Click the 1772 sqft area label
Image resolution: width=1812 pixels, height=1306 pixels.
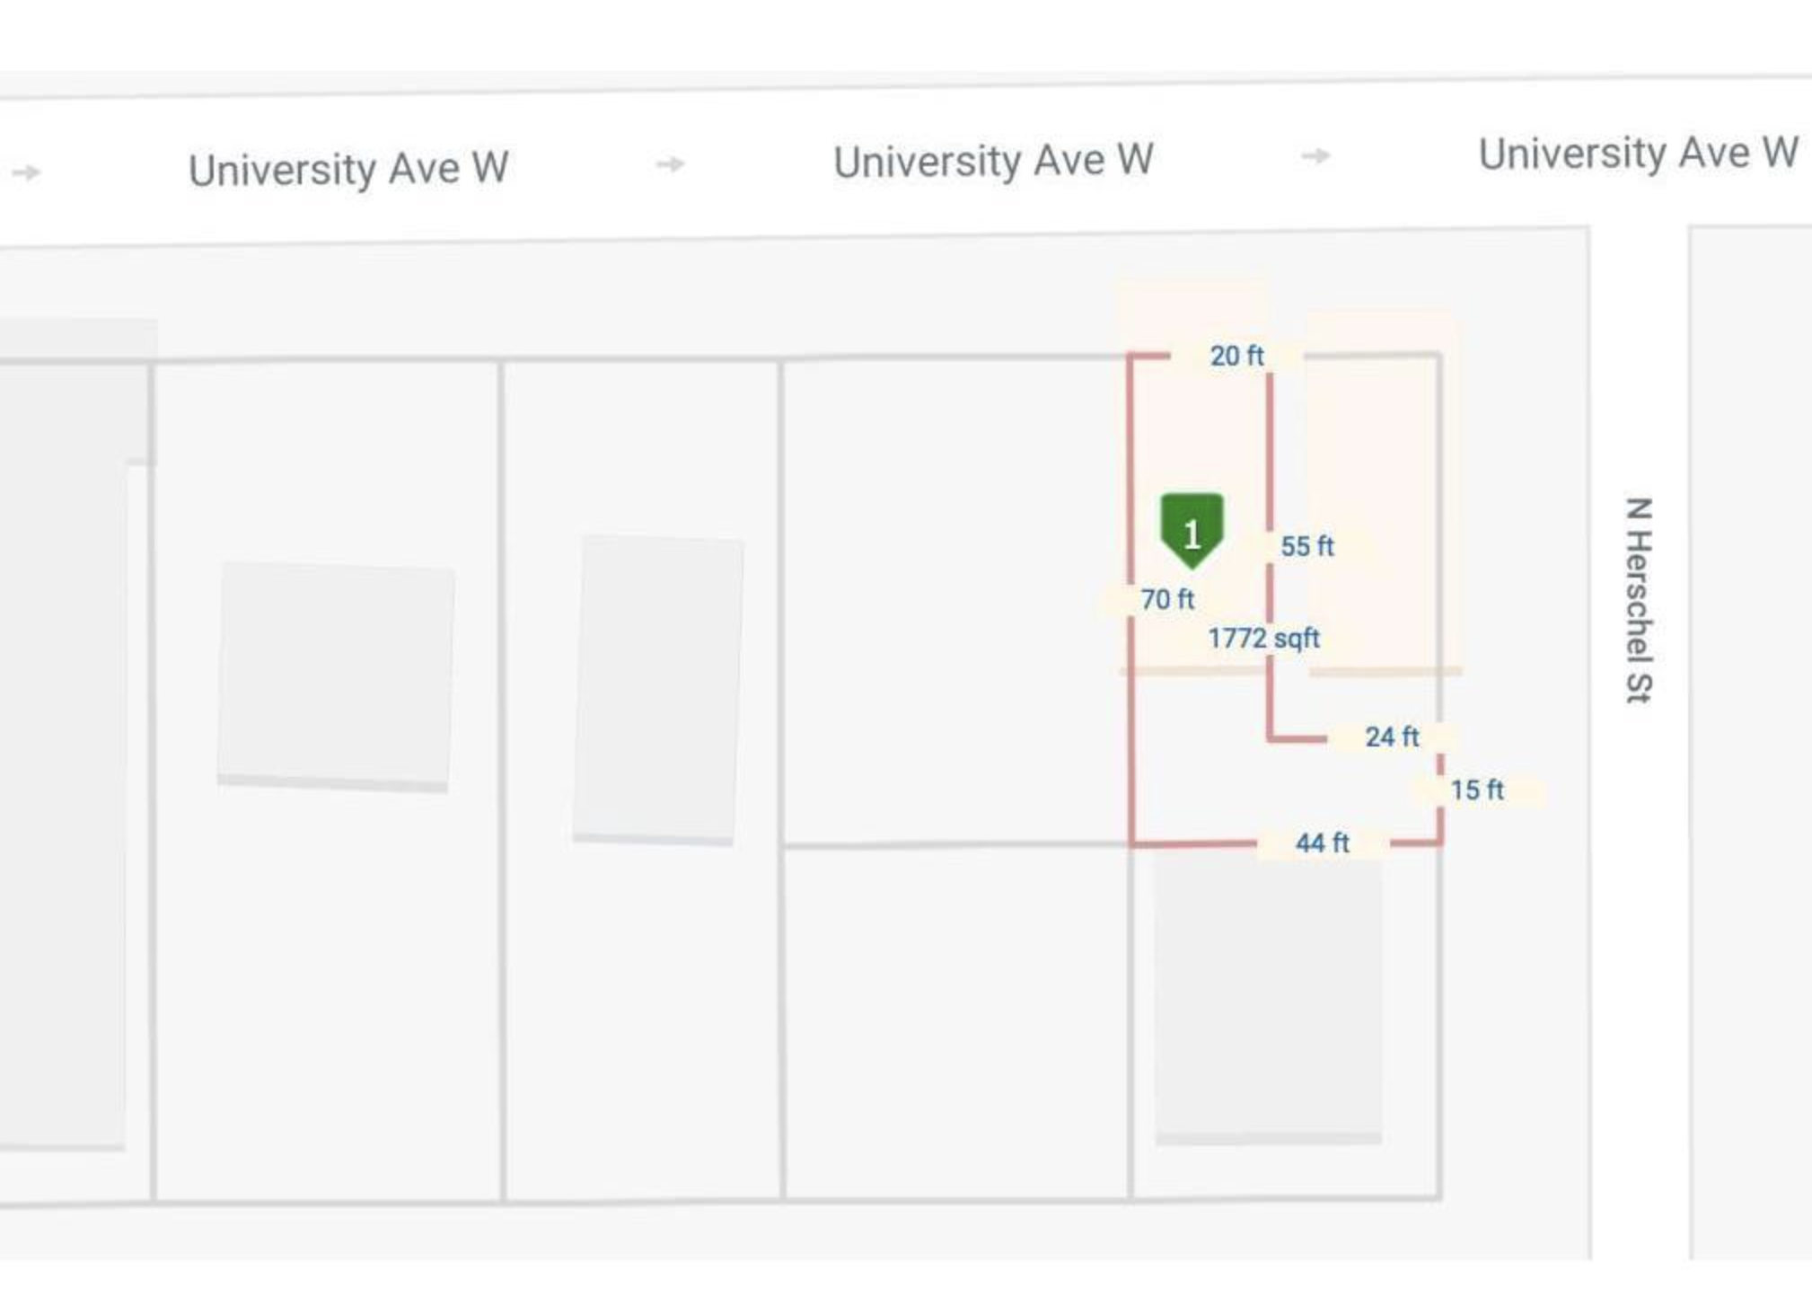tap(1263, 639)
